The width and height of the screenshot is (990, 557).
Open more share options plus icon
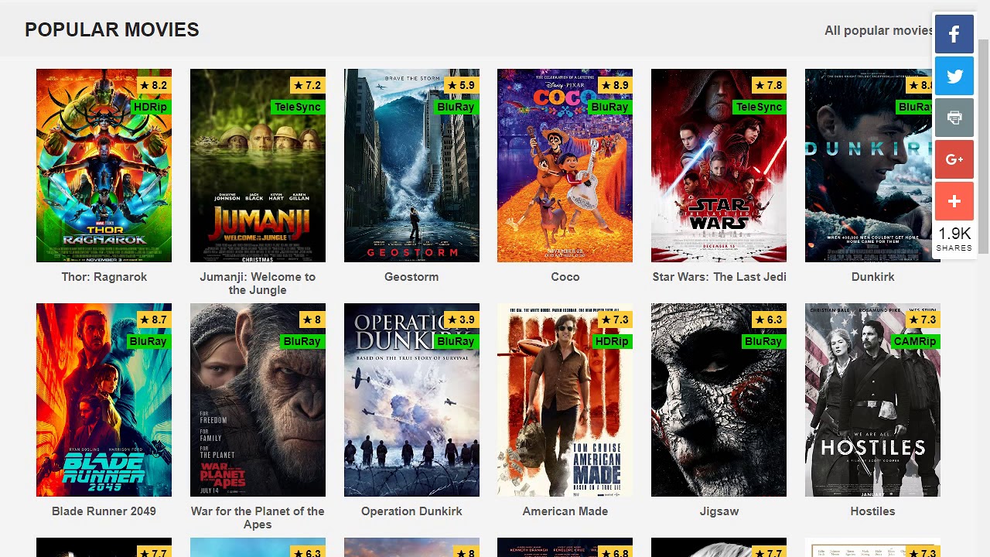click(954, 201)
